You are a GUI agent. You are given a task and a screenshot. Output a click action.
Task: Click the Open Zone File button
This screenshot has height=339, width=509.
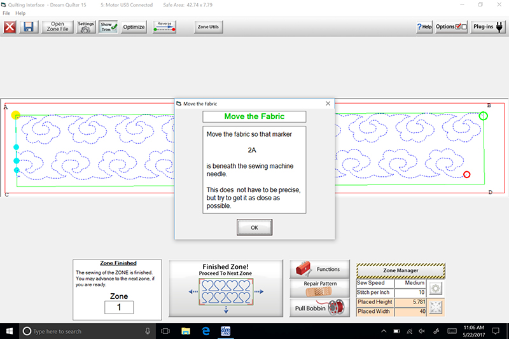57,27
